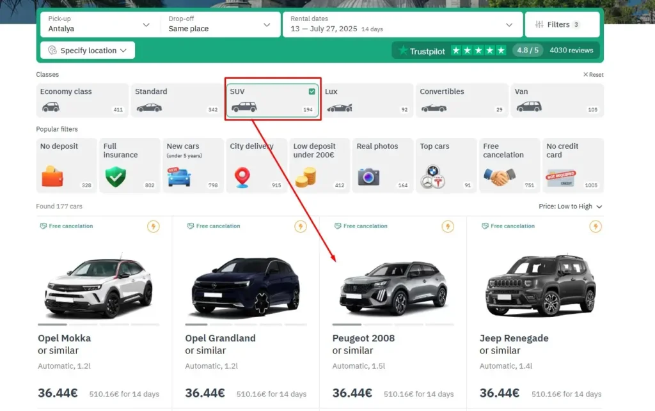
Task: Click the Standard sedan car icon
Action: point(149,107)
